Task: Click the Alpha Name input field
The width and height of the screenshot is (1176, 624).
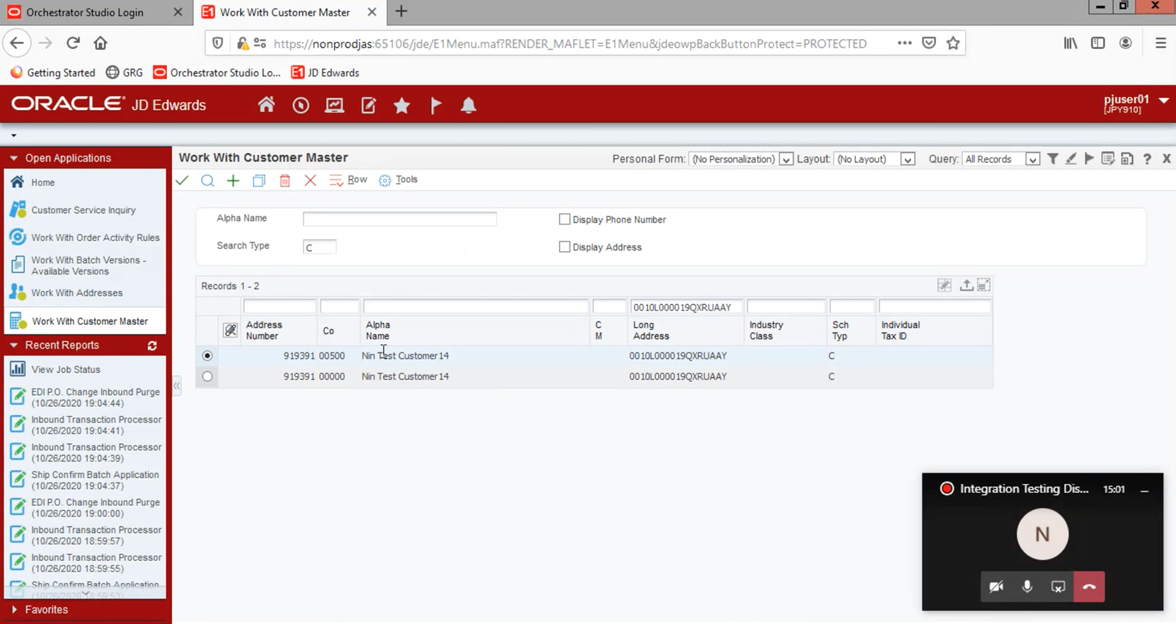Action: 399,219
